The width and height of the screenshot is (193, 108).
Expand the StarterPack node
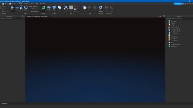pyautogui.click(x=167, y=37)
